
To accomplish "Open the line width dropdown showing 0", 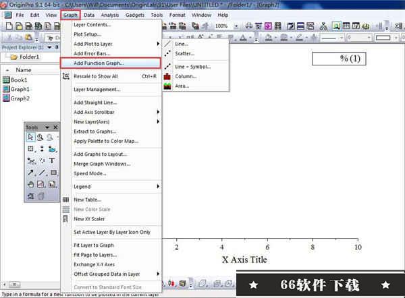I will coord(369,38).
